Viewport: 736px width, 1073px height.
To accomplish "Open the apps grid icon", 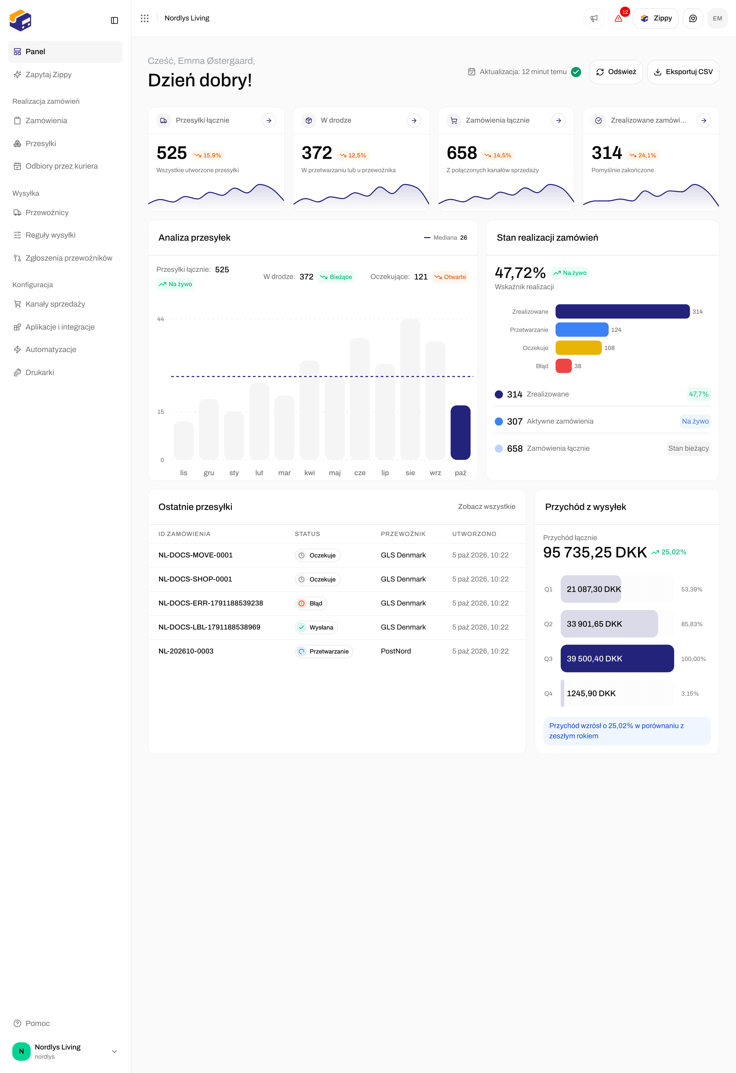I will pyautogui.click(x=145, y=18).
